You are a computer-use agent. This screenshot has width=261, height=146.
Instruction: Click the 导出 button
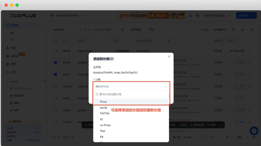[x=151, y=30]
